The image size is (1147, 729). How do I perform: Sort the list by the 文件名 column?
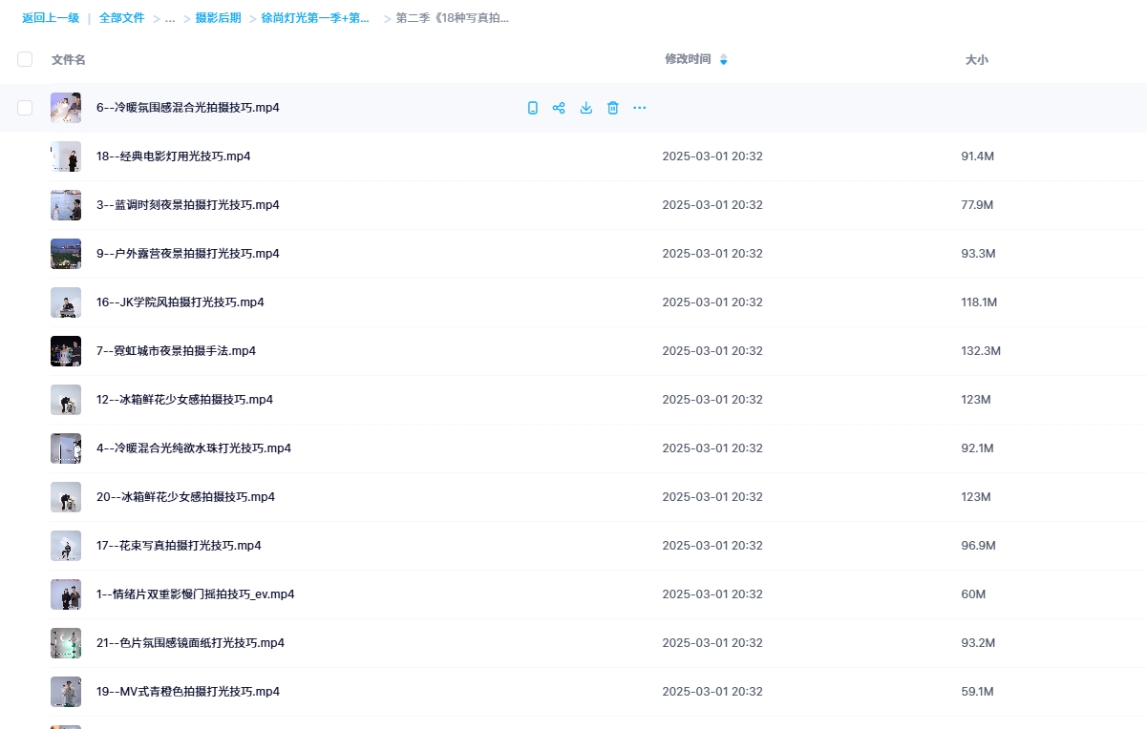pos(69,59)
